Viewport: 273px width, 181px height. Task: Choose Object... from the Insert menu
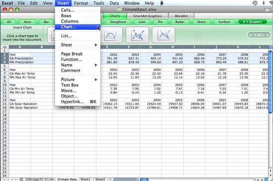pos(77,96)
